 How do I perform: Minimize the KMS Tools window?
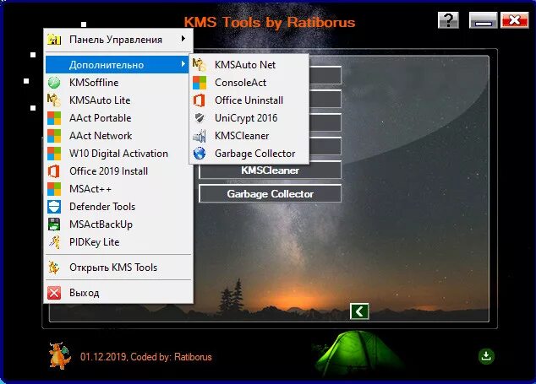pos(483,20)
